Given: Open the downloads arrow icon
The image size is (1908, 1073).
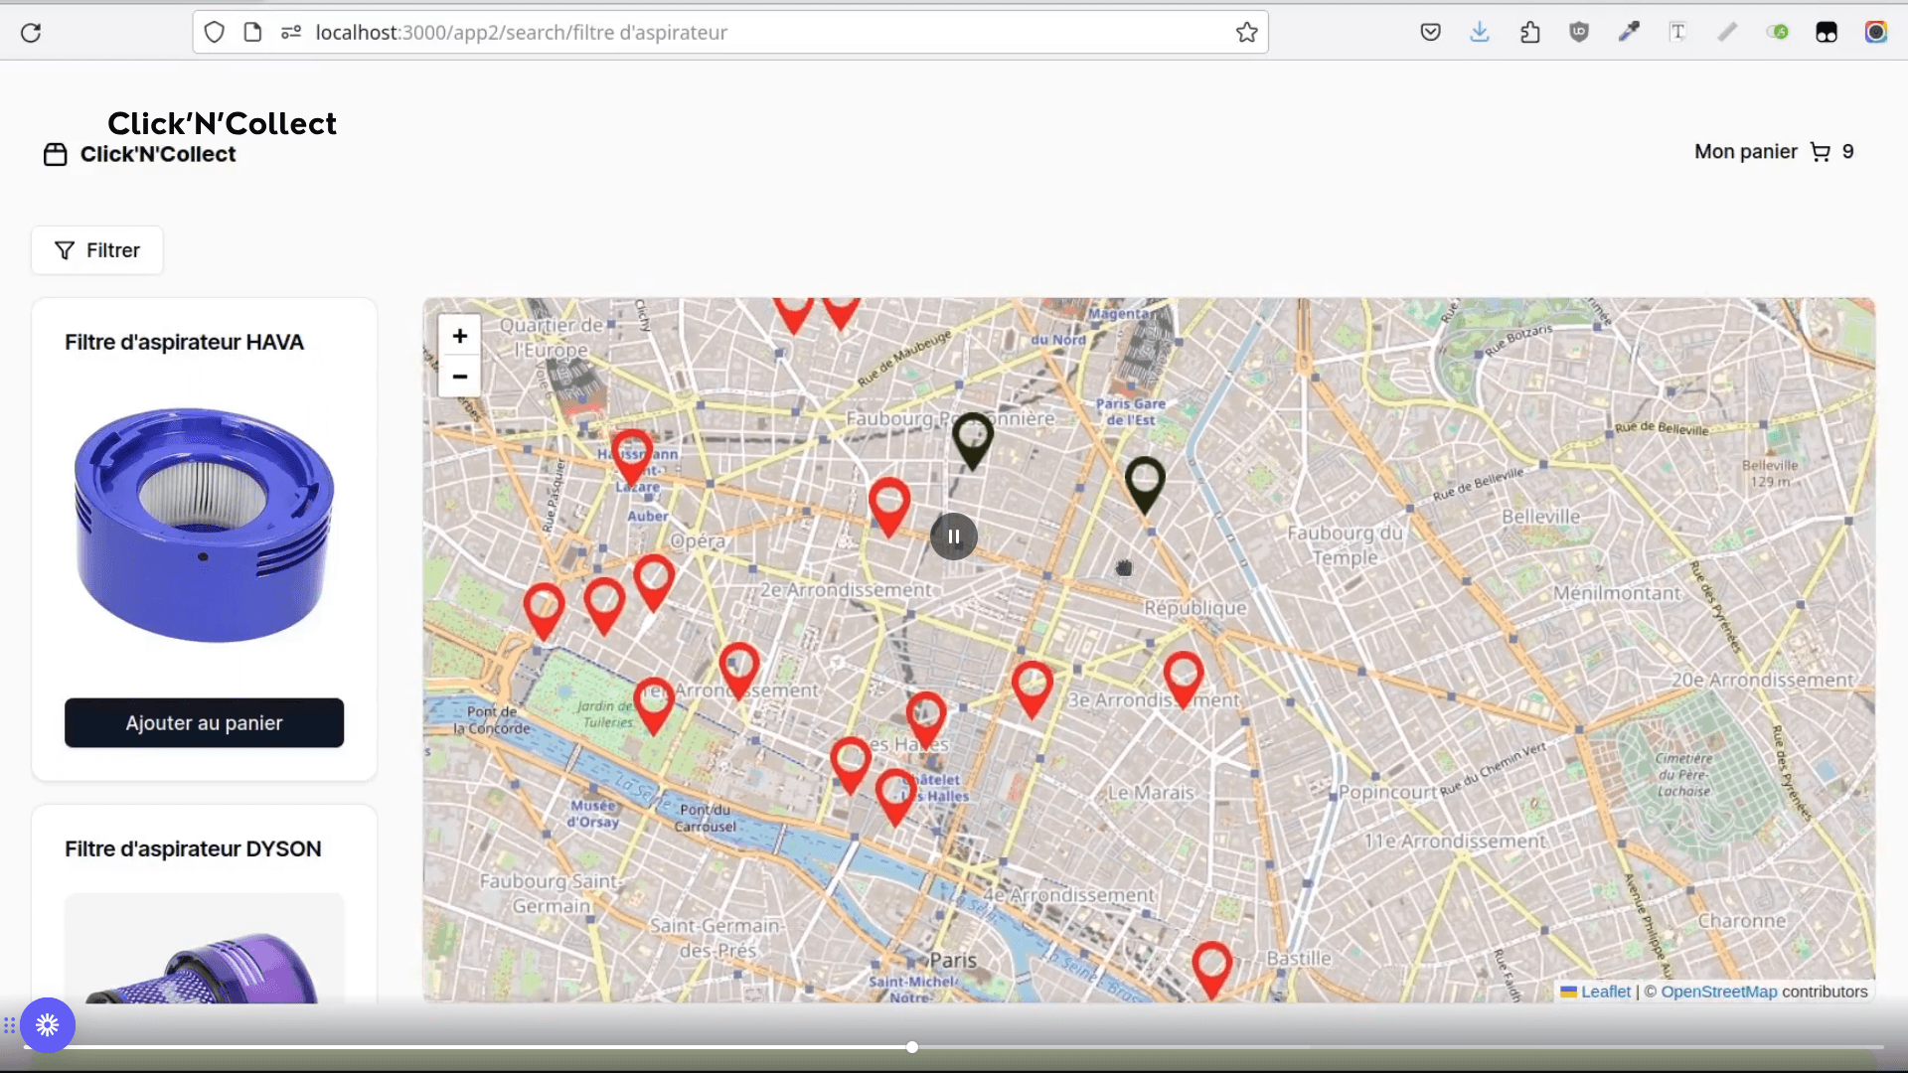Looking at the screenshot, I should pyautogui.click(x=1480, y=33).
